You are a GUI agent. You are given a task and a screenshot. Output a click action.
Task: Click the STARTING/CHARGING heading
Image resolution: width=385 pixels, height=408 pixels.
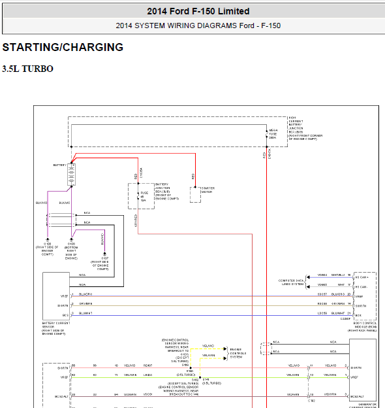tap(63, 47)
